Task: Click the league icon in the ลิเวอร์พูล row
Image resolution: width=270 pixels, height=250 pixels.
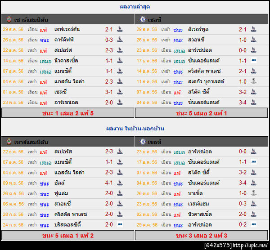Action: [253, 29]
